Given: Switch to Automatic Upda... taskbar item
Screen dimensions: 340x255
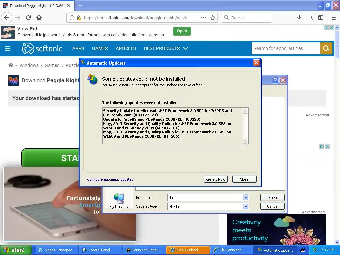Looking at the screenshot, I should click(x=275, y=250).
